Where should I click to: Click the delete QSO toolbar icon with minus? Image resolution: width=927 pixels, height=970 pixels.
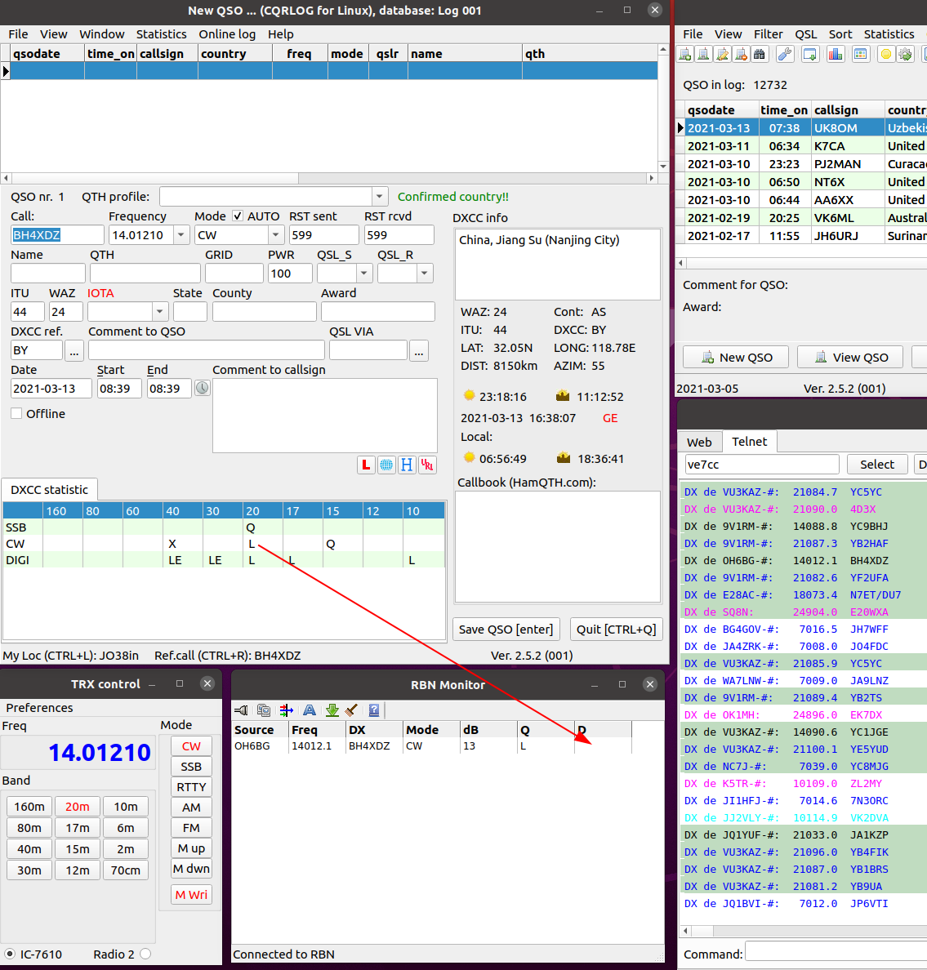tap(741, 55)
